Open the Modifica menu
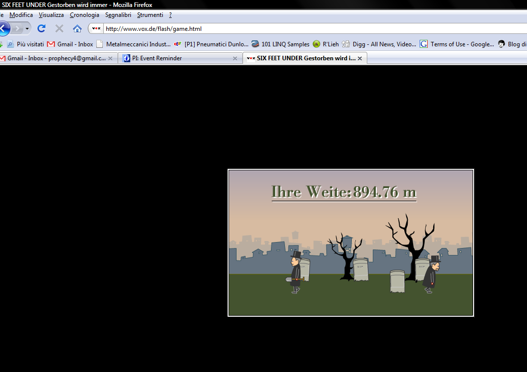The height and width of the screenshot is (372, 527). point(21,15)
